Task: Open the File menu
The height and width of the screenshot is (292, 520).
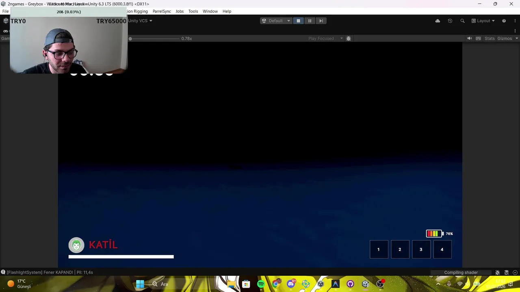Action: point(5,11)
